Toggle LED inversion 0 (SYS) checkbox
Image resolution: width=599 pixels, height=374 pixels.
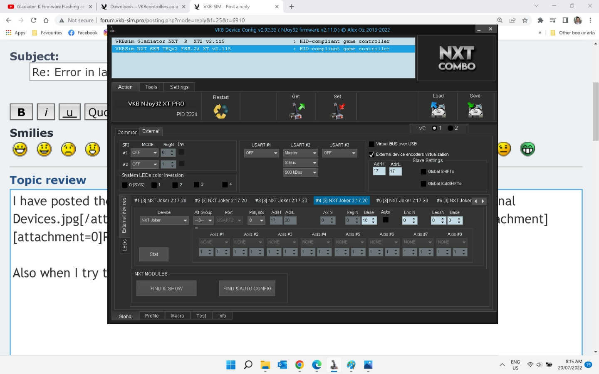pyautogui.click(x=125, y=185)
